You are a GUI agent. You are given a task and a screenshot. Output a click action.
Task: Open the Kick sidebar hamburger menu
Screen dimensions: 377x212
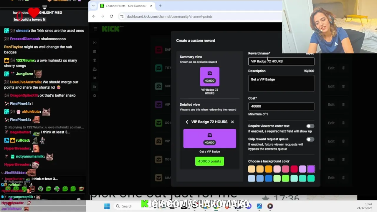coord(95,29)
